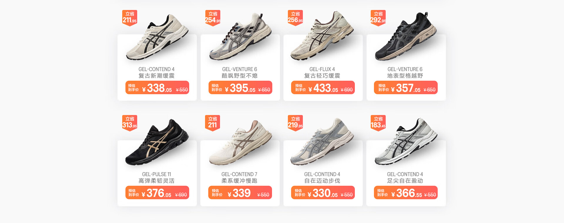Click the 立省 211.95 savings badge
This screenshot has width=564, height=223.
(x=130, y=18)
